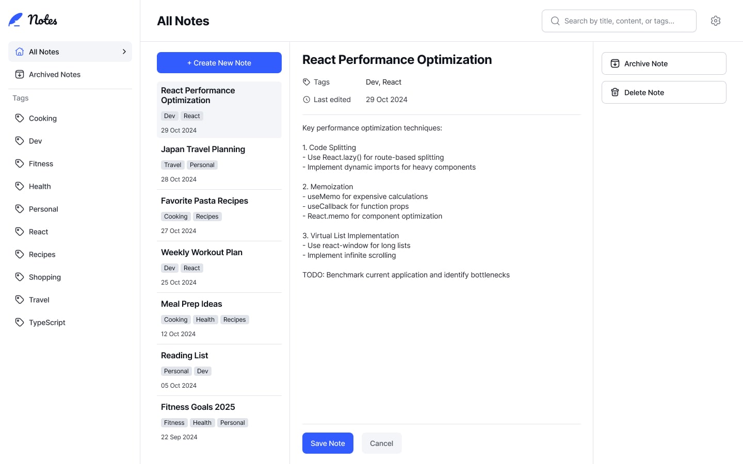
Task: Open the Fitness tag filter
Action: point(40,163)
